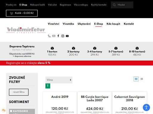Open Vše o nákupu page
153x114 pixels.
click(81, 5)
